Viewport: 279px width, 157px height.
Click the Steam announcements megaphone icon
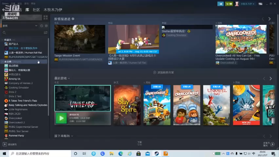click(x=220, y=4)
